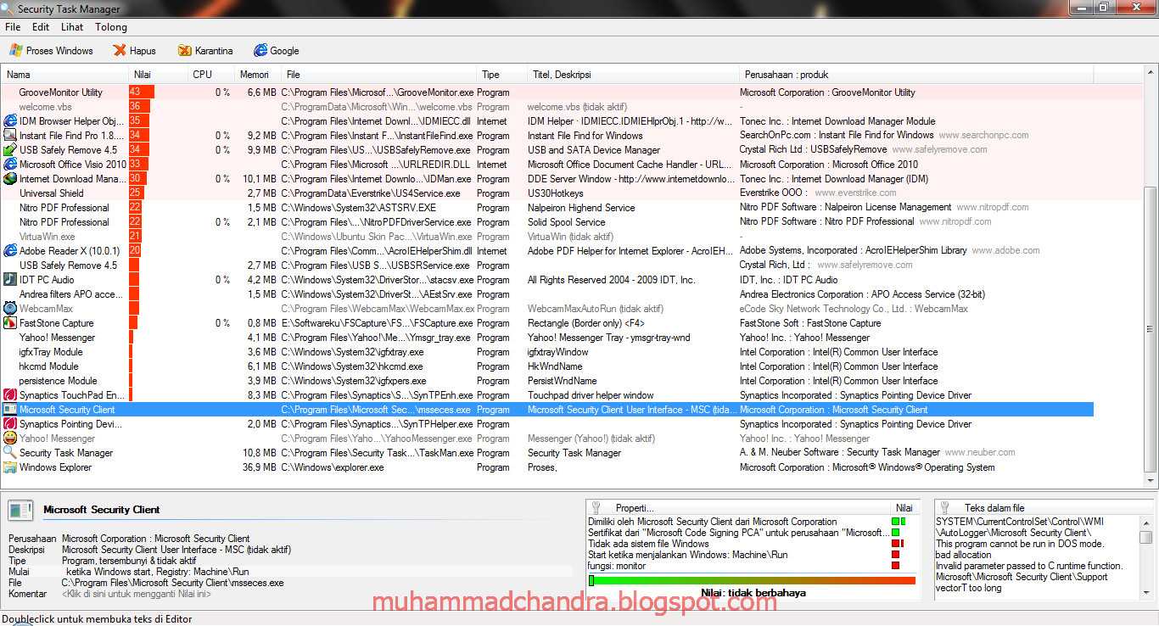Click the Teks dalam file pin icon
Screen dimensions: 1159x626
coord(944,507)
